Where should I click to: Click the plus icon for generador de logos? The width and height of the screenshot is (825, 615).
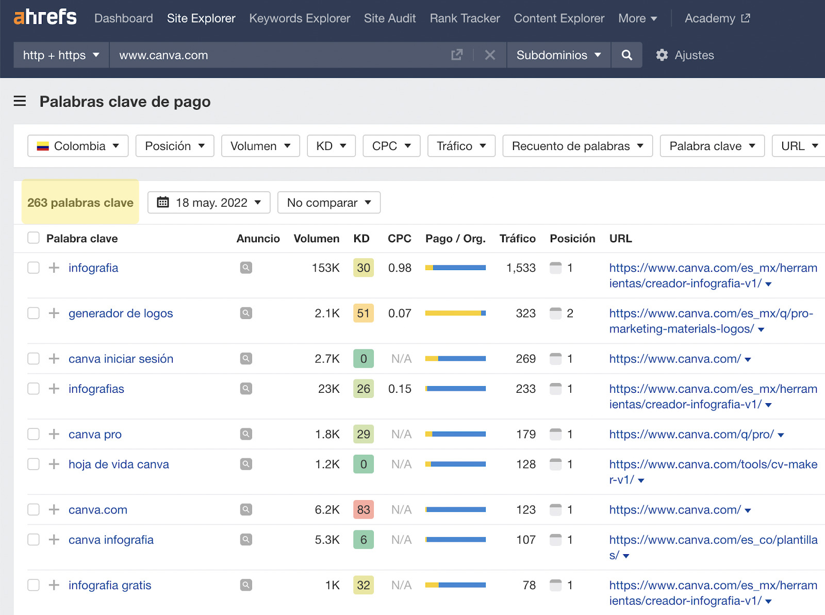tap(54, 313)
